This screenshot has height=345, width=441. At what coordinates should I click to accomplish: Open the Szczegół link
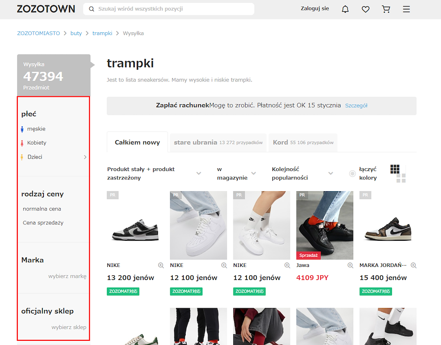pos(356,106)
